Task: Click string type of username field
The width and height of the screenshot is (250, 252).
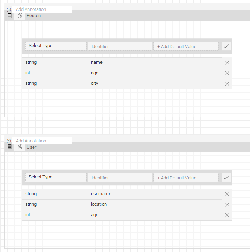Action: click(54, 194)
